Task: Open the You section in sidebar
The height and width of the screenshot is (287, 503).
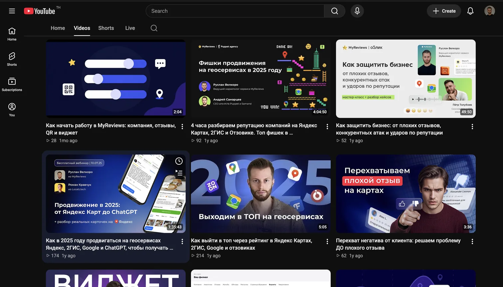Action: (12, 110)
